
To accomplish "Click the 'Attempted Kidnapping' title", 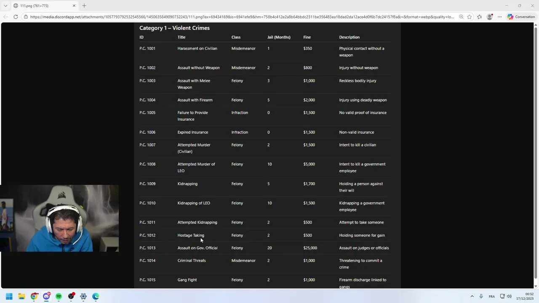I will pos(197,223).
